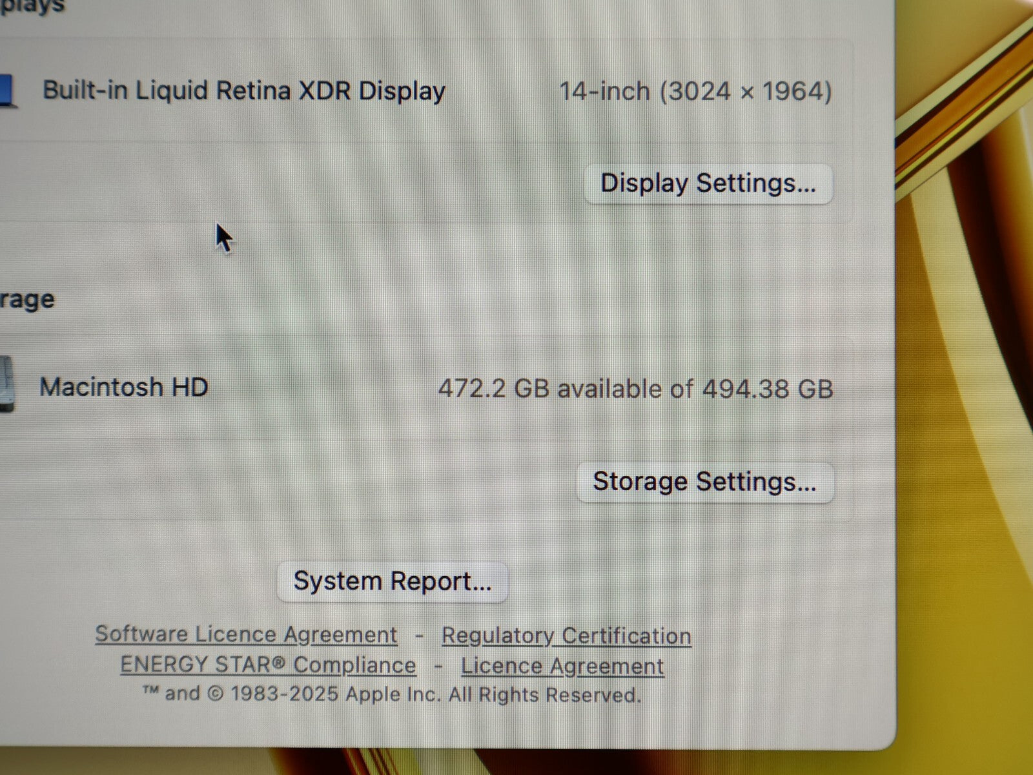Screen dimensions: 1033x775
Task: Click the built-in display monitor icon
Action: coord(8,91)
